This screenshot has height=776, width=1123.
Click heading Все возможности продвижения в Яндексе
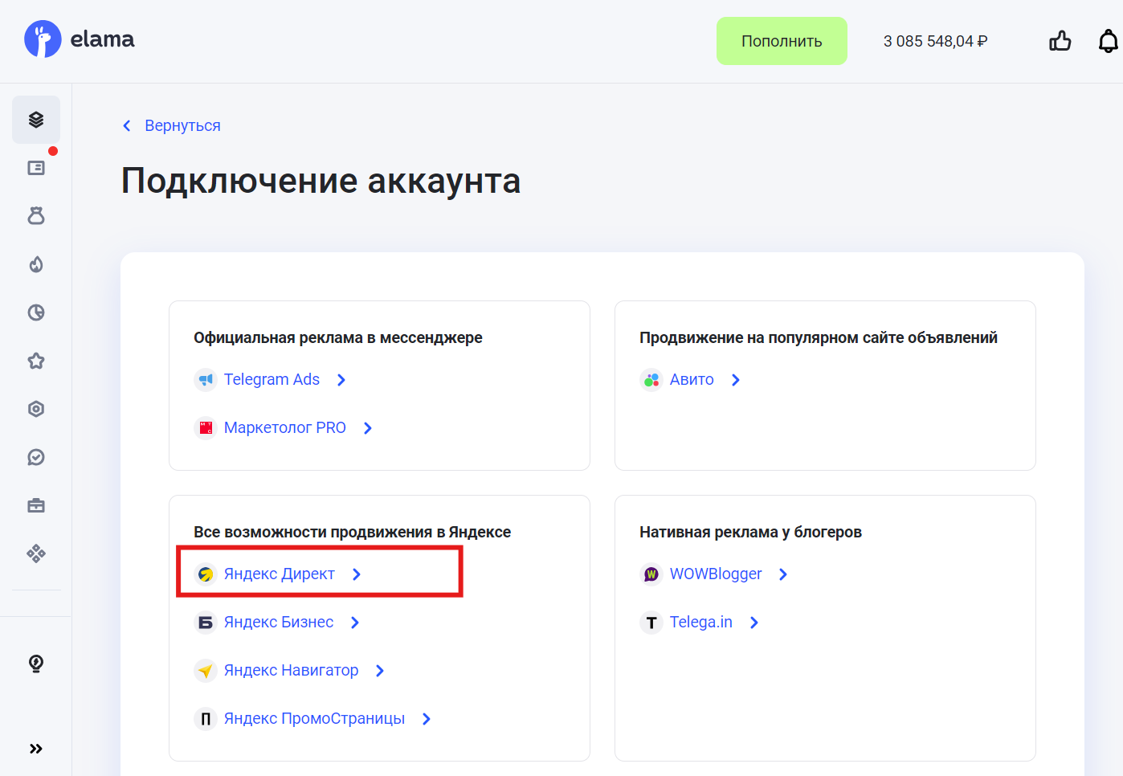pyautogui.click(x=352, y=532)
